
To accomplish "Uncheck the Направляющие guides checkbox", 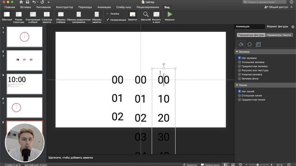I will (x=108, y=19).
